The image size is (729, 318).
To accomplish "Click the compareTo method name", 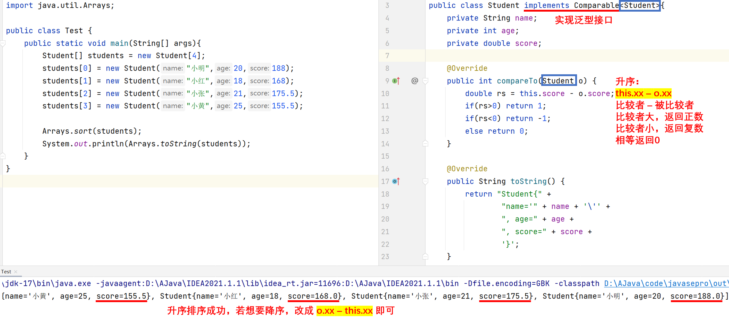I will click(517, 81).
